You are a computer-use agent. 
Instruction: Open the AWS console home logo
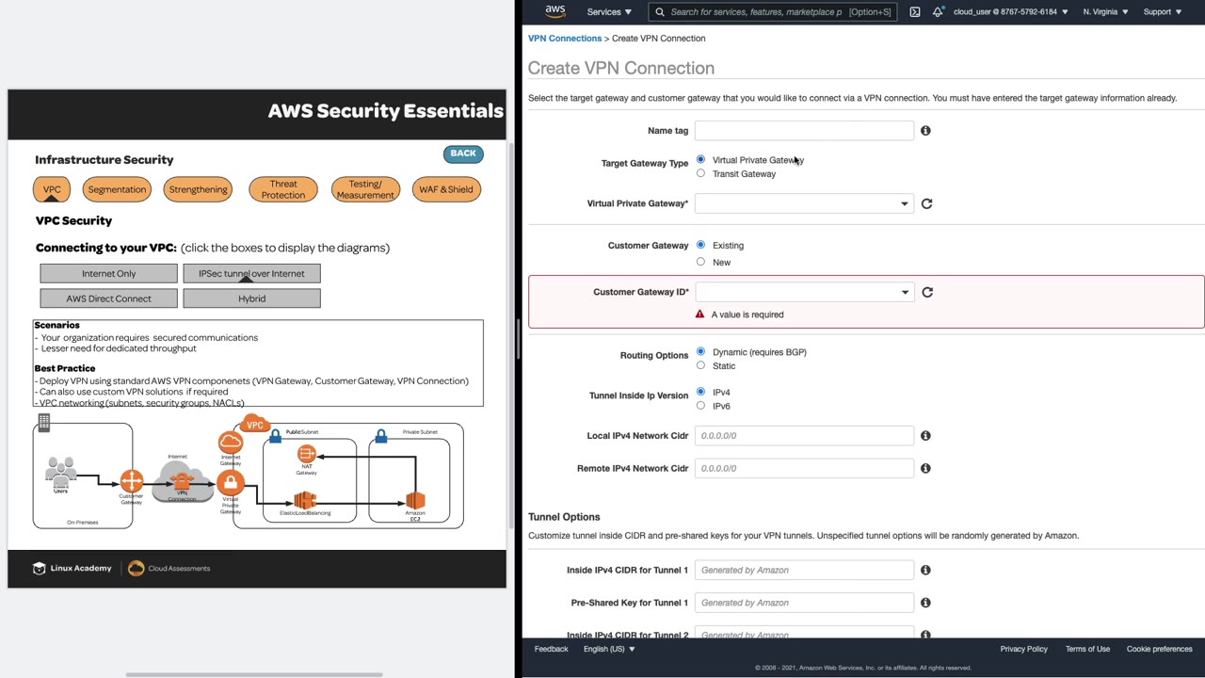tap(555, 11)
